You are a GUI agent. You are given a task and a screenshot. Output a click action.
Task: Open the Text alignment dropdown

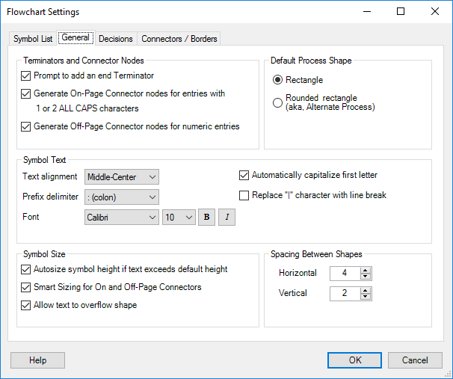(122, 176)
